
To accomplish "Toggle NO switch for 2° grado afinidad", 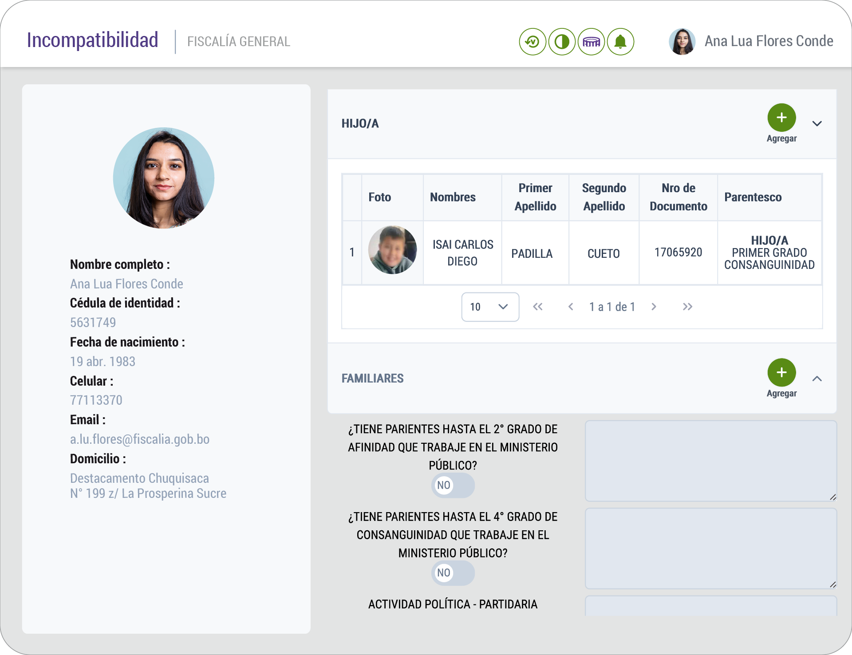I will [453, 485].
